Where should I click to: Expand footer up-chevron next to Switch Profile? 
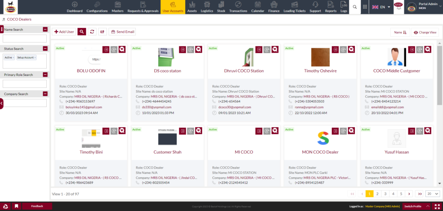coord(428,206)
